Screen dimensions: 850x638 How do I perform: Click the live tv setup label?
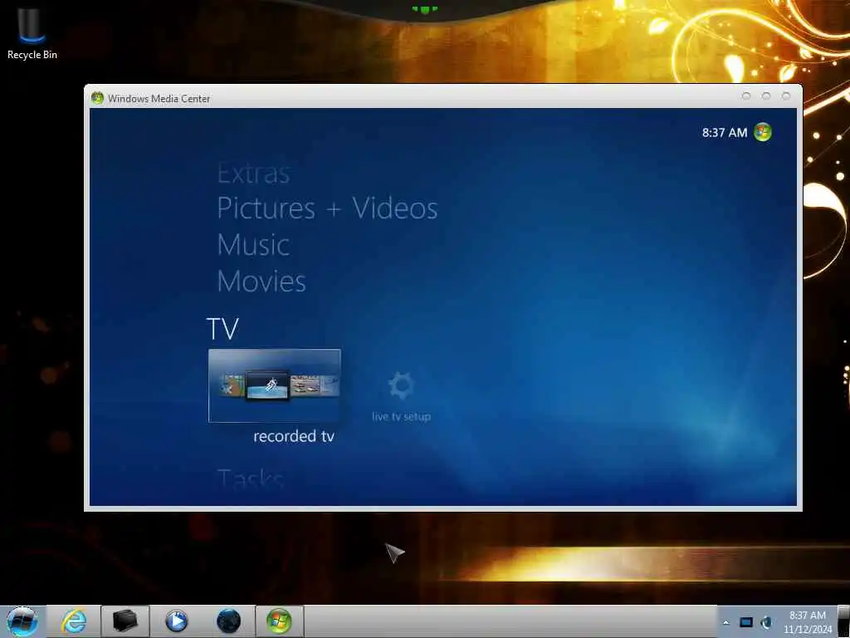(401, 416)
